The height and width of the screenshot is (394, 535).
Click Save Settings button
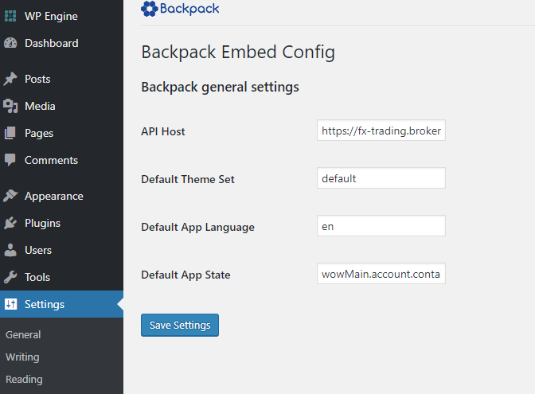pos(180,325)
